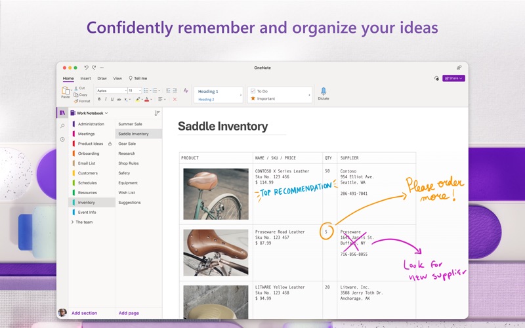Decrease the paragraph indent
Viewport: 525px width, 328px height.
[168, 91]
